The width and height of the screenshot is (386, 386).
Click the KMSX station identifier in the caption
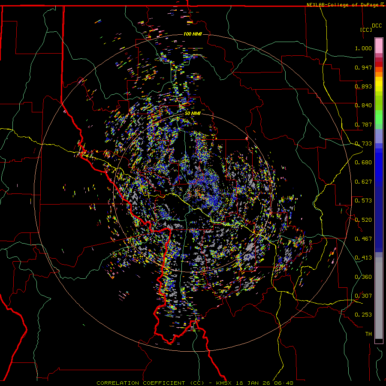click(225, 383)
